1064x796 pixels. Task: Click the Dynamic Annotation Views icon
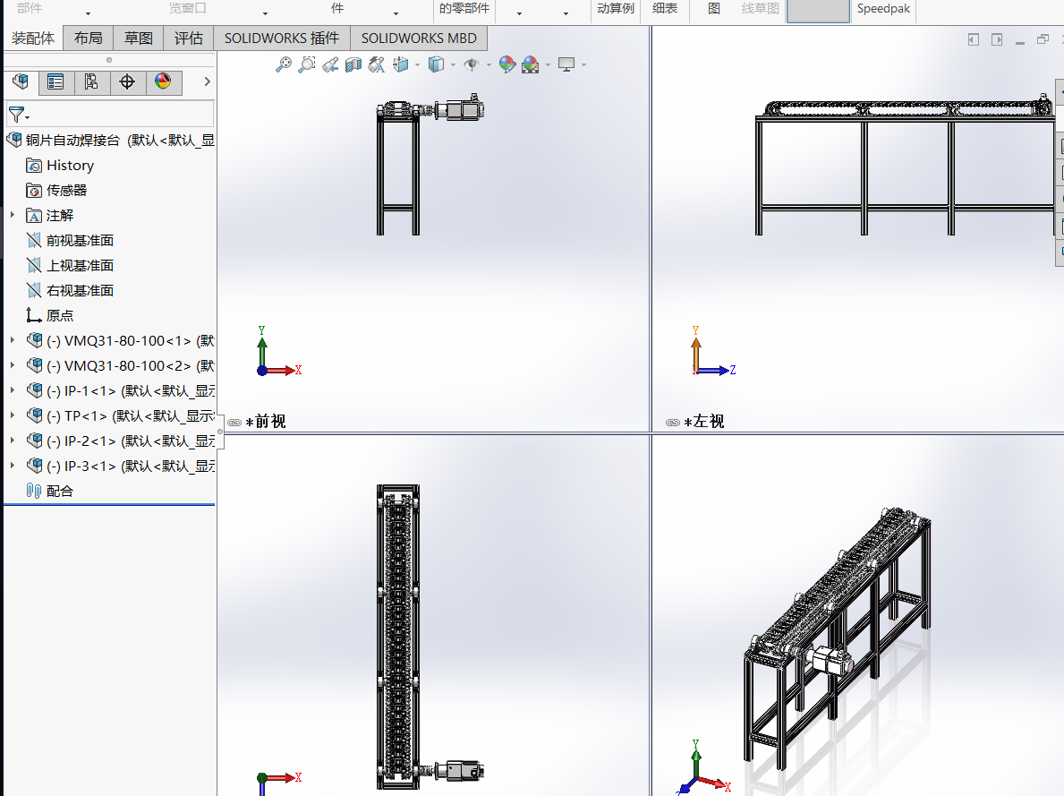[377, 64]
